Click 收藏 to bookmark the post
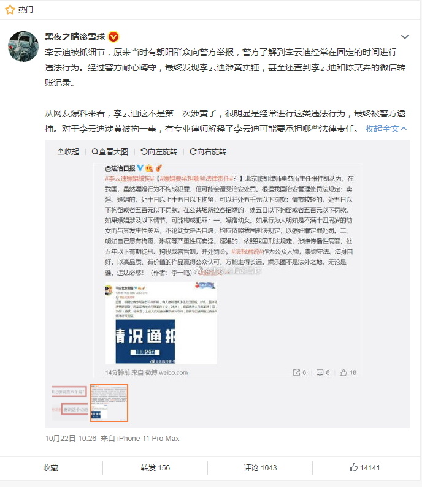This screenshot has width=422, height=487. (51, 468)
